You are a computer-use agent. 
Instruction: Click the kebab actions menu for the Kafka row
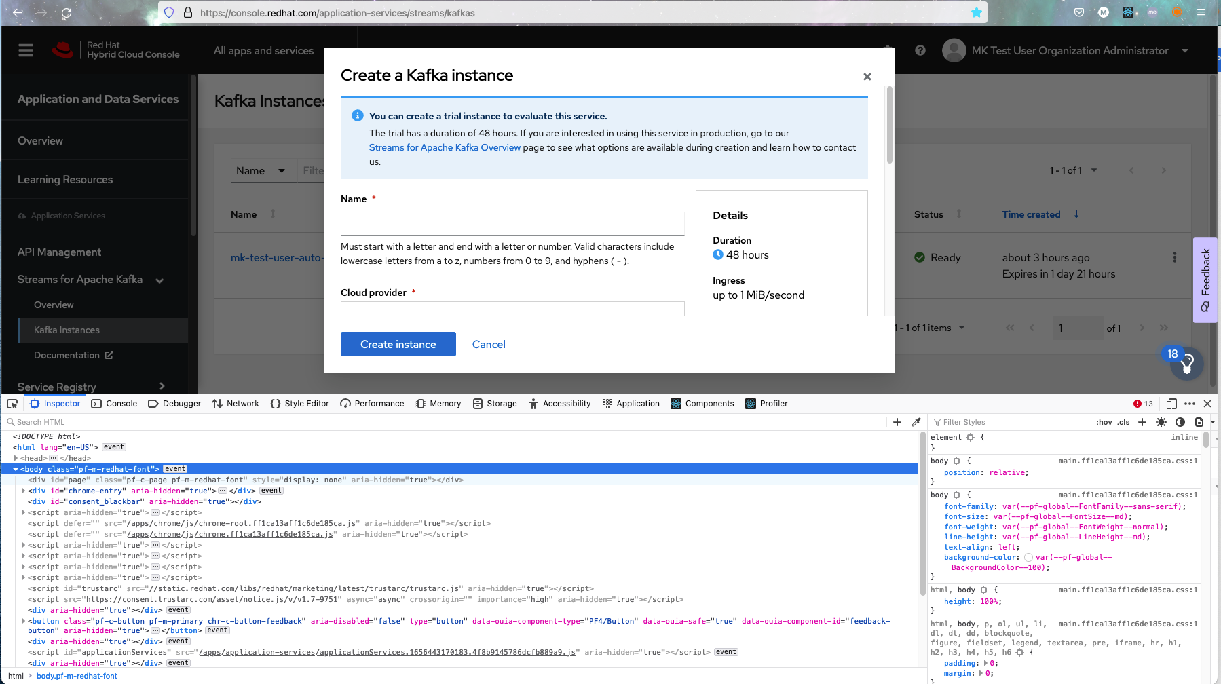click(x=1175, y=258)
